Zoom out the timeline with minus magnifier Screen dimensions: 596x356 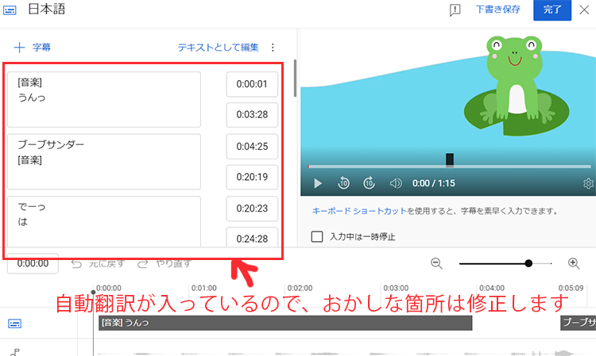tap(436, 263)
